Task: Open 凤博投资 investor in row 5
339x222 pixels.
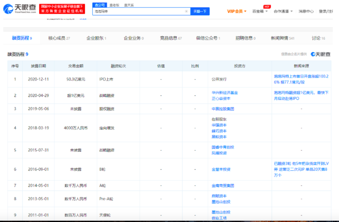Action: click(219, 153)
